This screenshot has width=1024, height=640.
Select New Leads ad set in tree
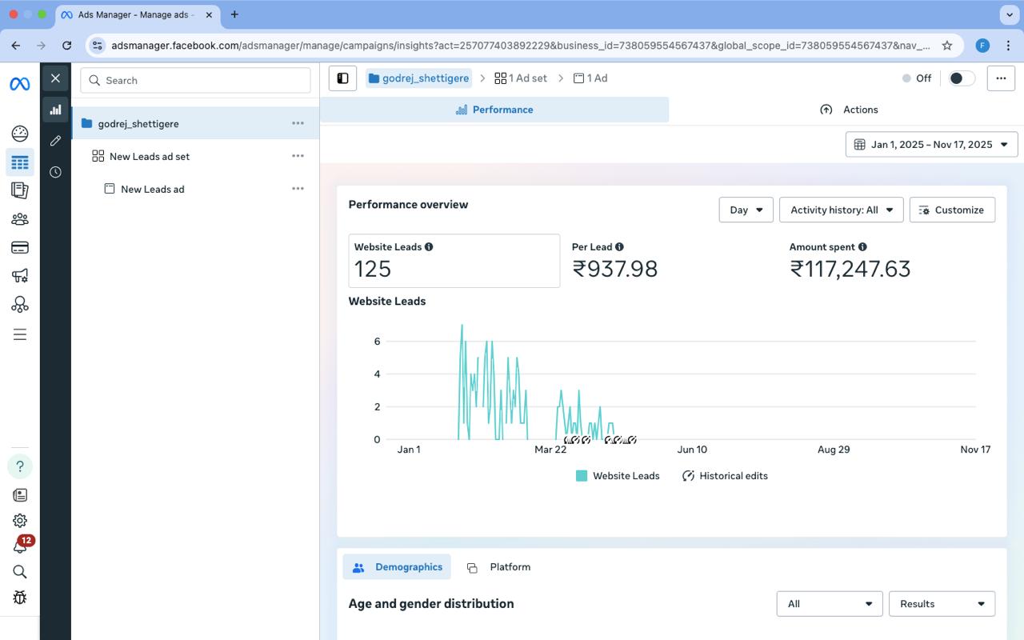tap(150, 157)
